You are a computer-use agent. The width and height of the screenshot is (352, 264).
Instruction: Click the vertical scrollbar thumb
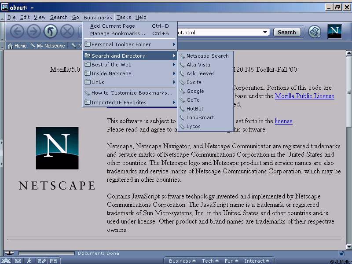pos(349,92)
